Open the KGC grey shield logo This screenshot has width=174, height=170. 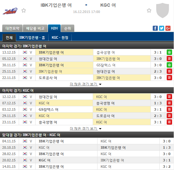coord(163,10)
